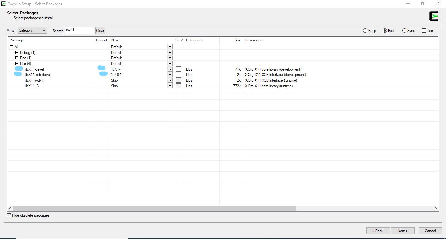Viewport: 446px width, 239px height.
Task: Click the scrollbar left arrow
Action: coord(10,208)
